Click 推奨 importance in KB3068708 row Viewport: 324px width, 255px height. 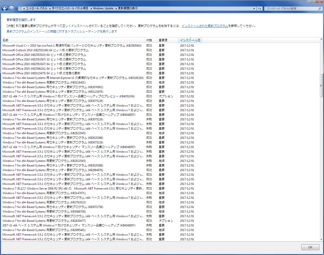point(162,212)
